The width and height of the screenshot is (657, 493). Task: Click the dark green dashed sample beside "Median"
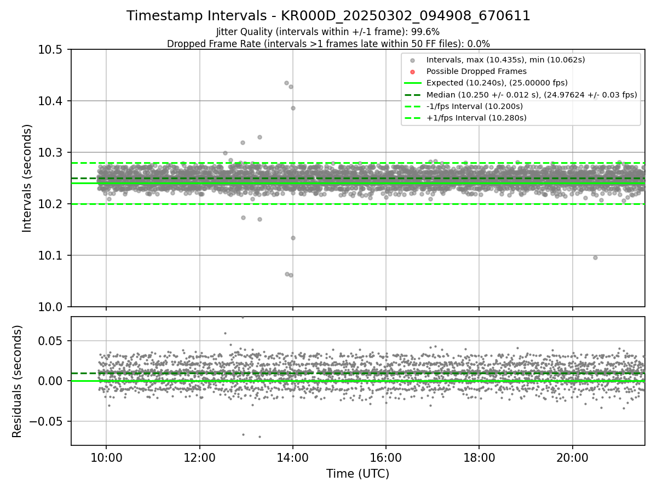click(413, 95)
